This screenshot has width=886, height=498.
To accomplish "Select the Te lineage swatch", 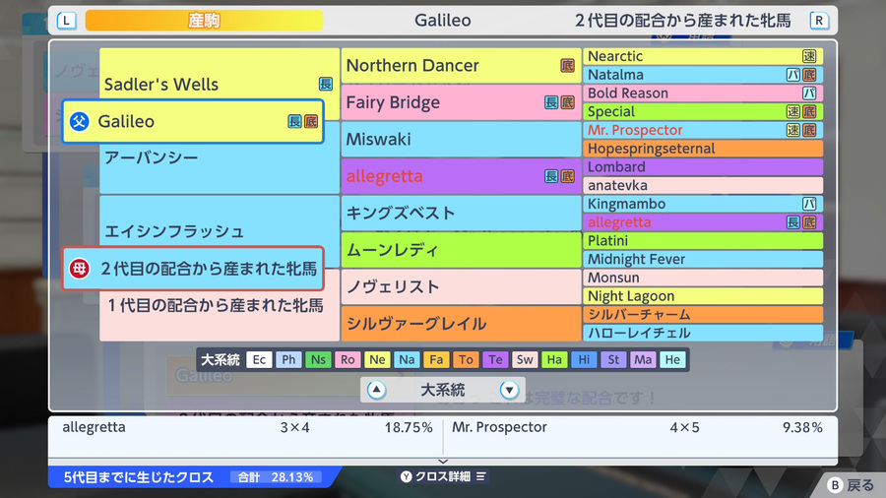I will coord(495,359).
